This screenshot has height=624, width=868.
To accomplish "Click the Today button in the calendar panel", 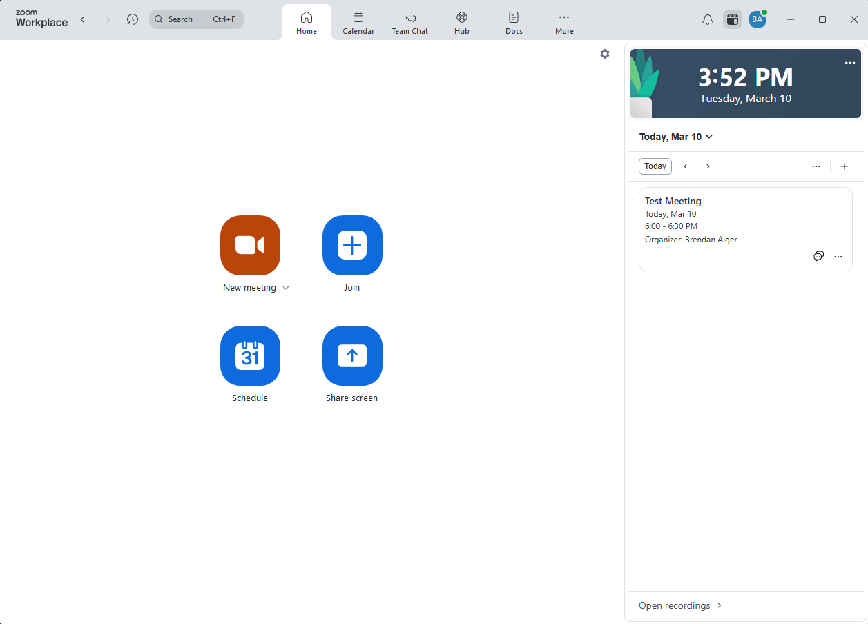I will coord(655,166).
